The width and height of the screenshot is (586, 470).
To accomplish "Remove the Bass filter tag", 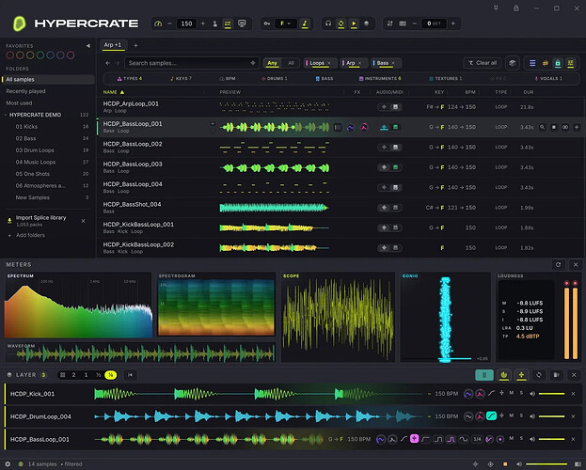I will 393,63.
